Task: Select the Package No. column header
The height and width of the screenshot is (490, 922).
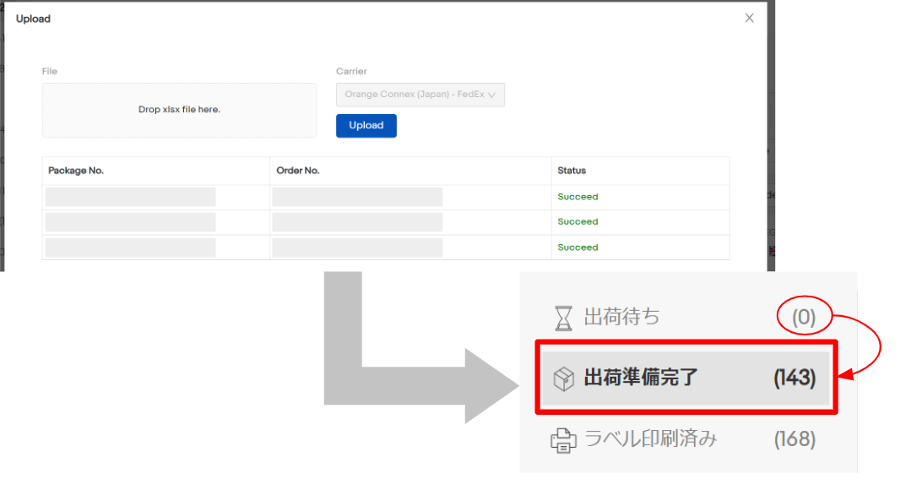Action: pos(76,171)
